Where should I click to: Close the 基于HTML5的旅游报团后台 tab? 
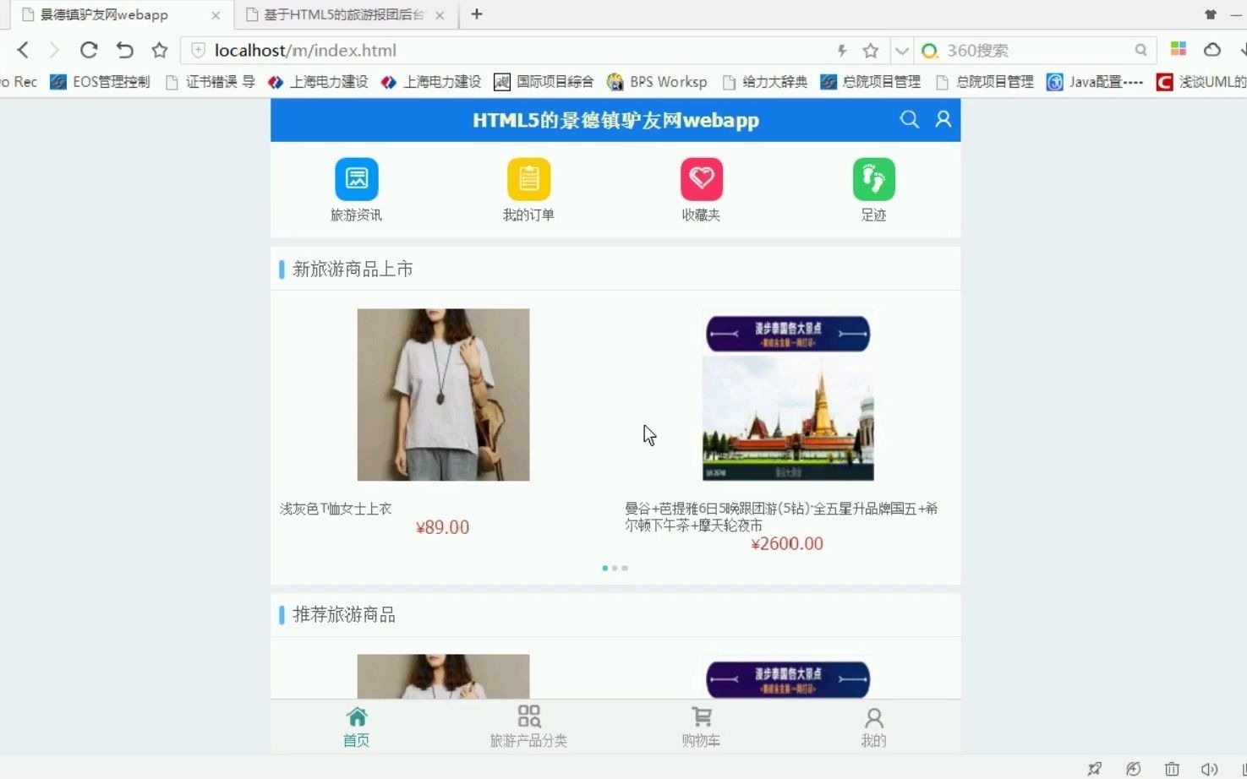pyautogui.click(x=440, y=15)
